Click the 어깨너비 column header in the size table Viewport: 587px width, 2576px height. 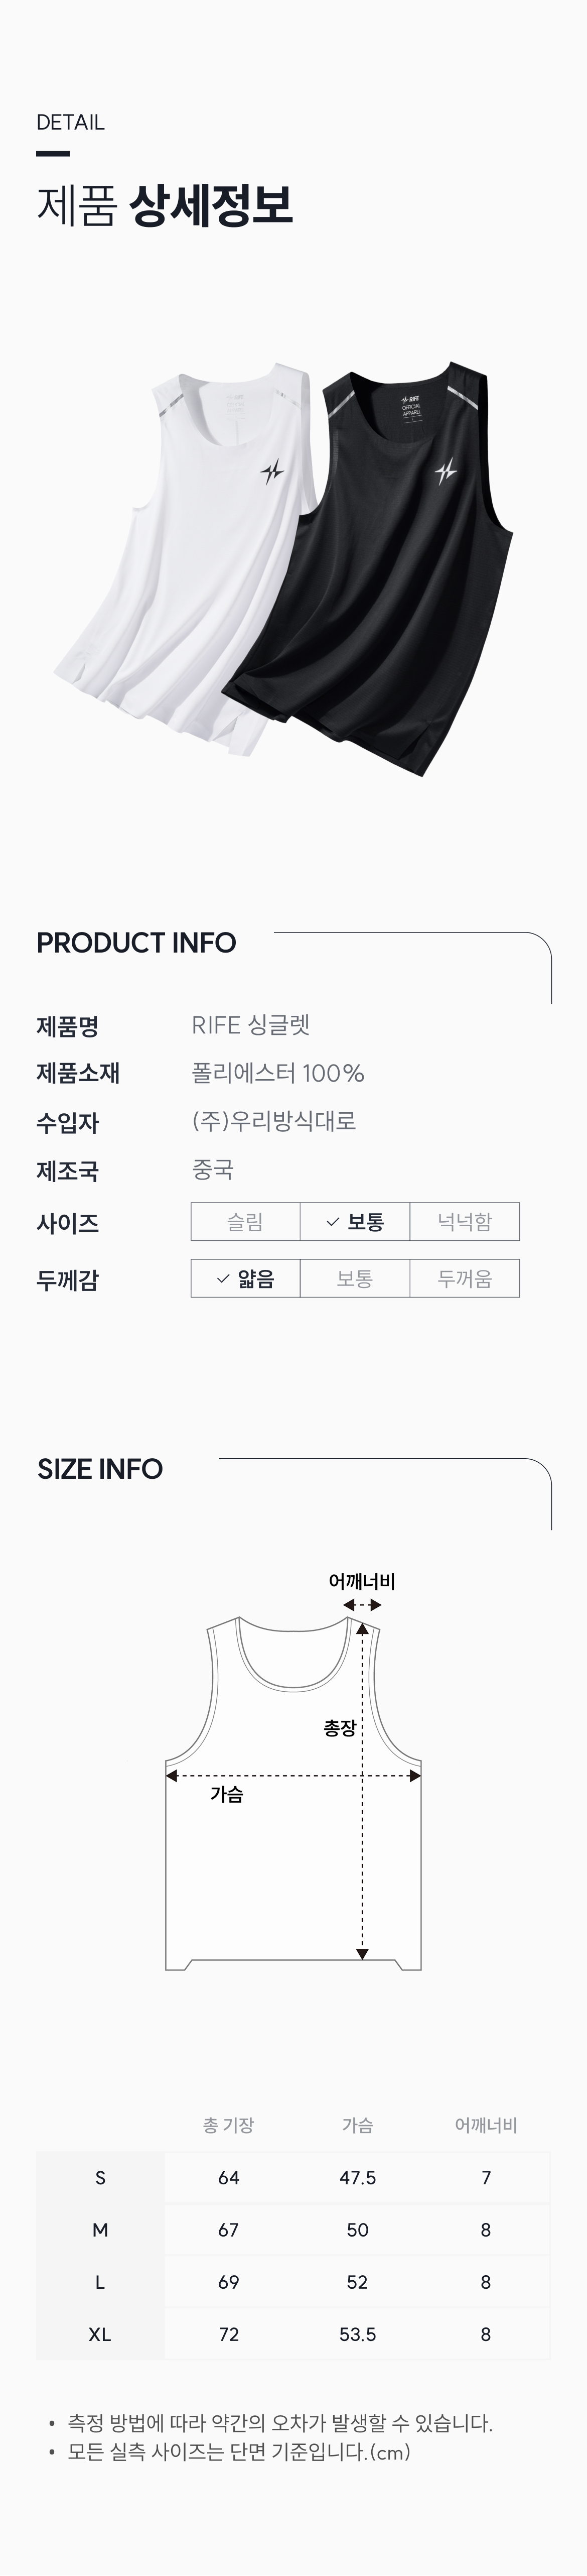486,2125
